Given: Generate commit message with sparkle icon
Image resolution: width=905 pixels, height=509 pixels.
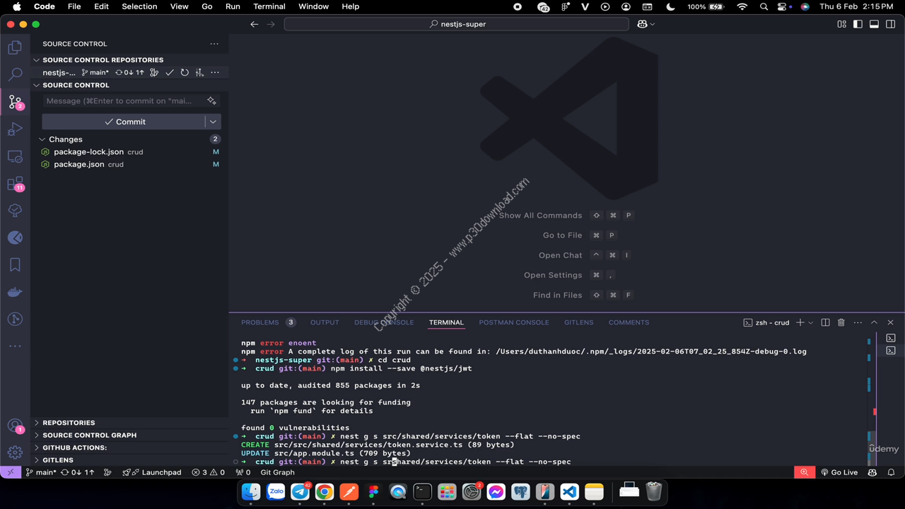Looking at the screenshot, I should (x=211, y=101).
